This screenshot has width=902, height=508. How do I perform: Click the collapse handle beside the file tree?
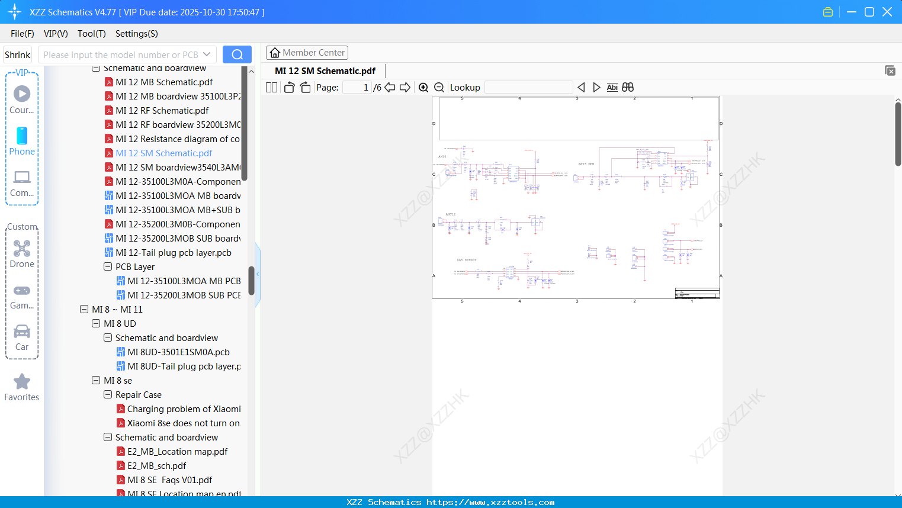click(x=258, y=275)
